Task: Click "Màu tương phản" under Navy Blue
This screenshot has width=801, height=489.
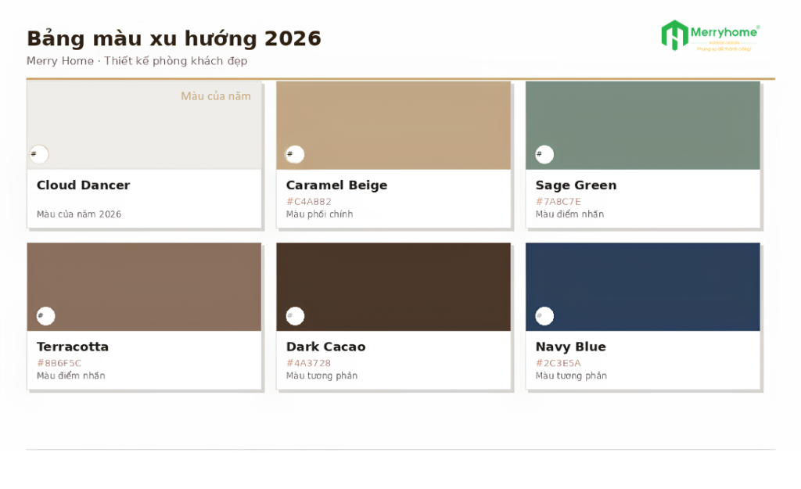Action: (571, 376)
